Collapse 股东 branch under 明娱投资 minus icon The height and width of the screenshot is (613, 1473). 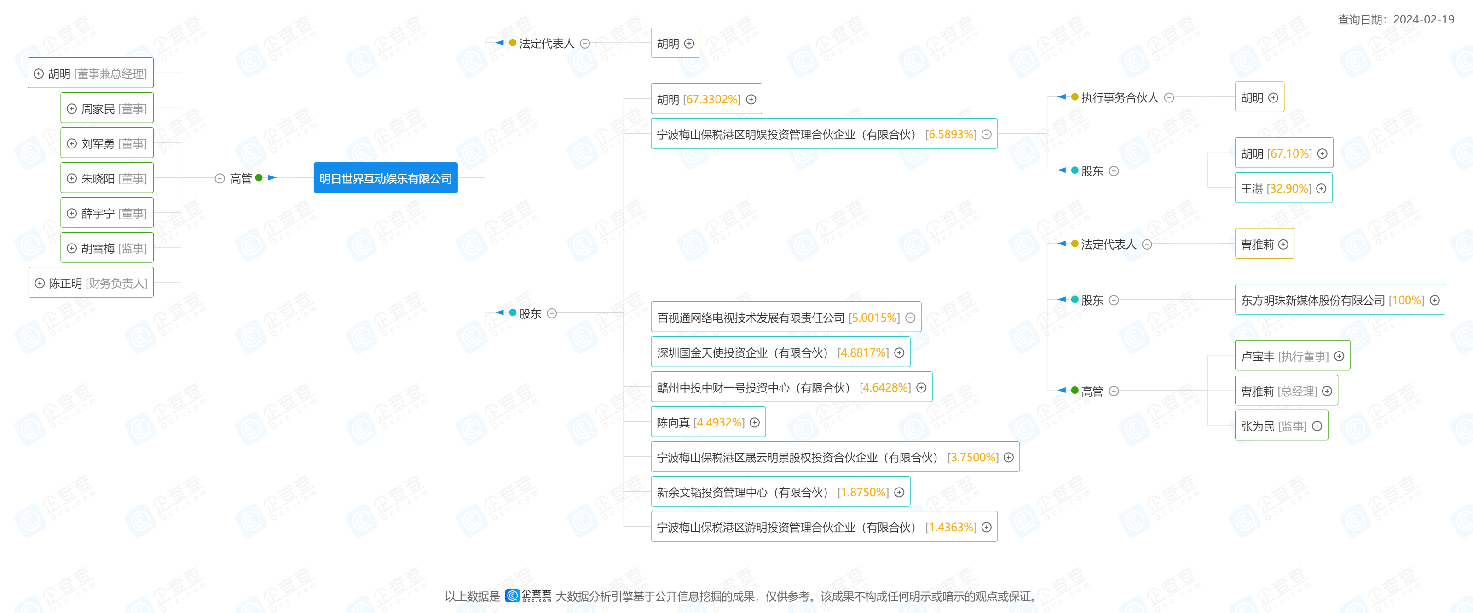[1114, 170]
